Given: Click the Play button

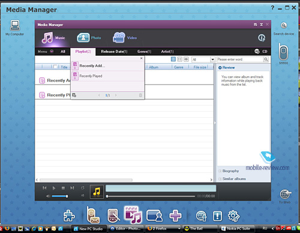Looking at the screenshot, I should 54,188.
